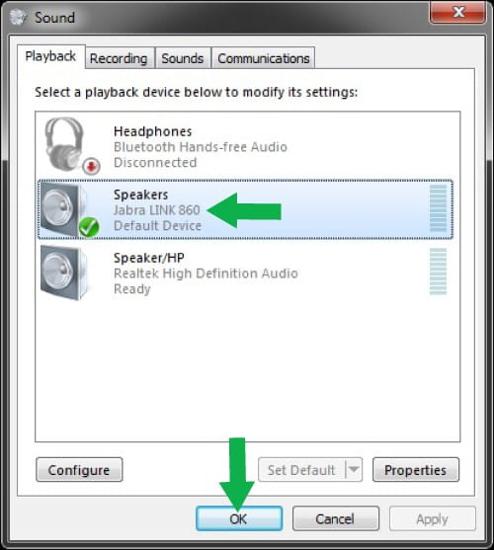Click the Configure button
494x550 pixels.
click(x=79, y=469)
